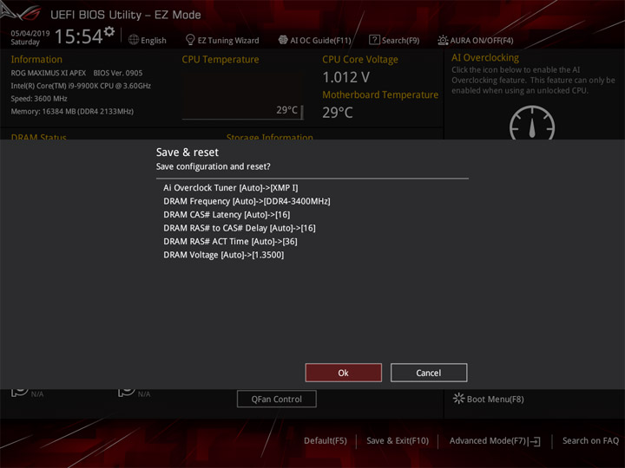Click the AI Overclocking heading
Screen dimensions: 625x468
(x=485, y=58)
